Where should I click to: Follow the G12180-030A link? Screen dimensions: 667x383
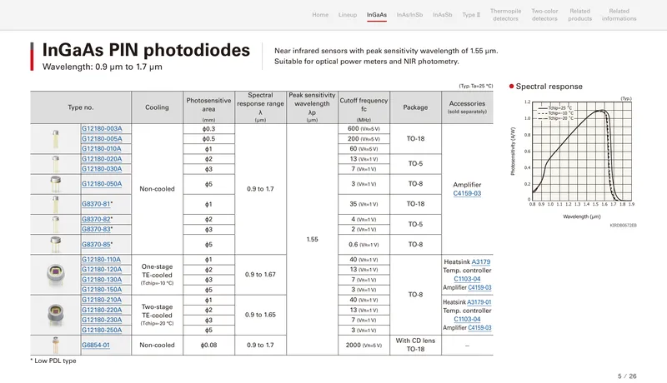tap(102, 168)
